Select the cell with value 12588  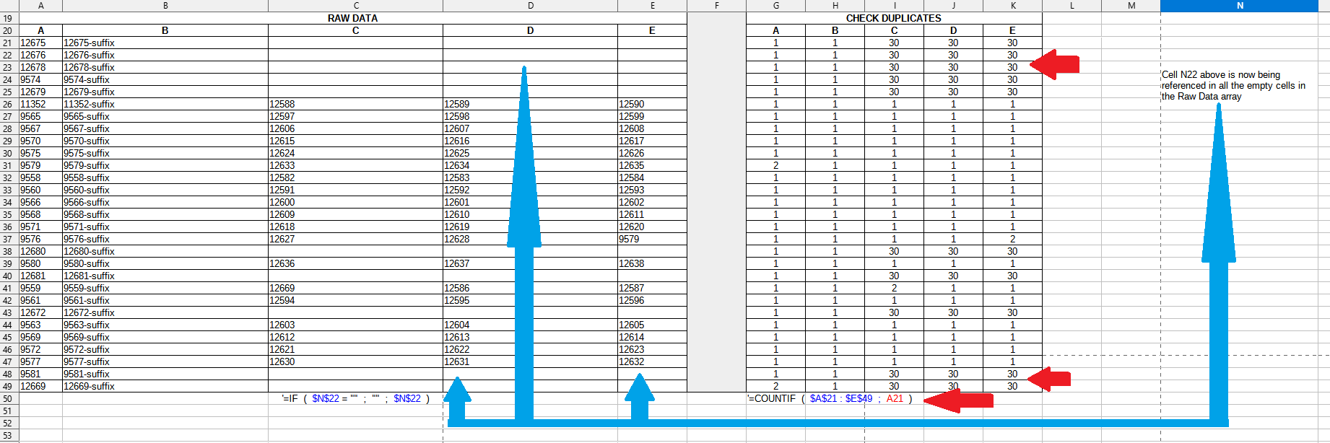[355, 104]
